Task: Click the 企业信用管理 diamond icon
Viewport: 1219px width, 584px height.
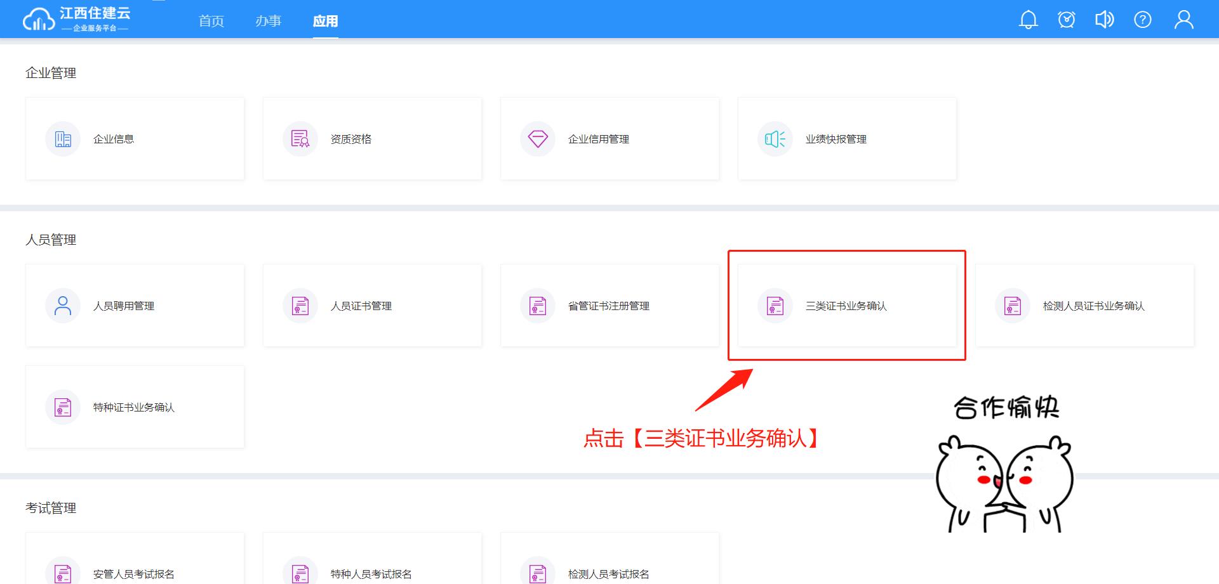Action: tap(538, 139)
